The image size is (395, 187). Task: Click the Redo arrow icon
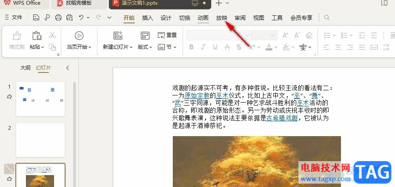[98, 17]
